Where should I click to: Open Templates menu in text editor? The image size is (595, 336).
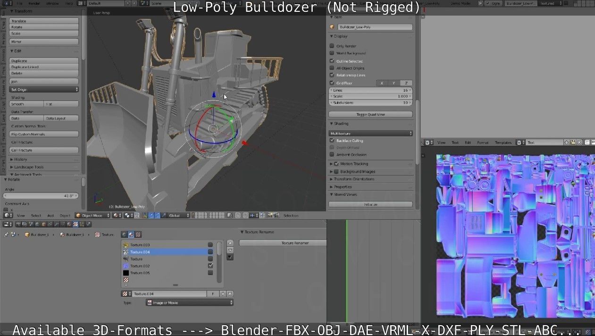[503, 143]
